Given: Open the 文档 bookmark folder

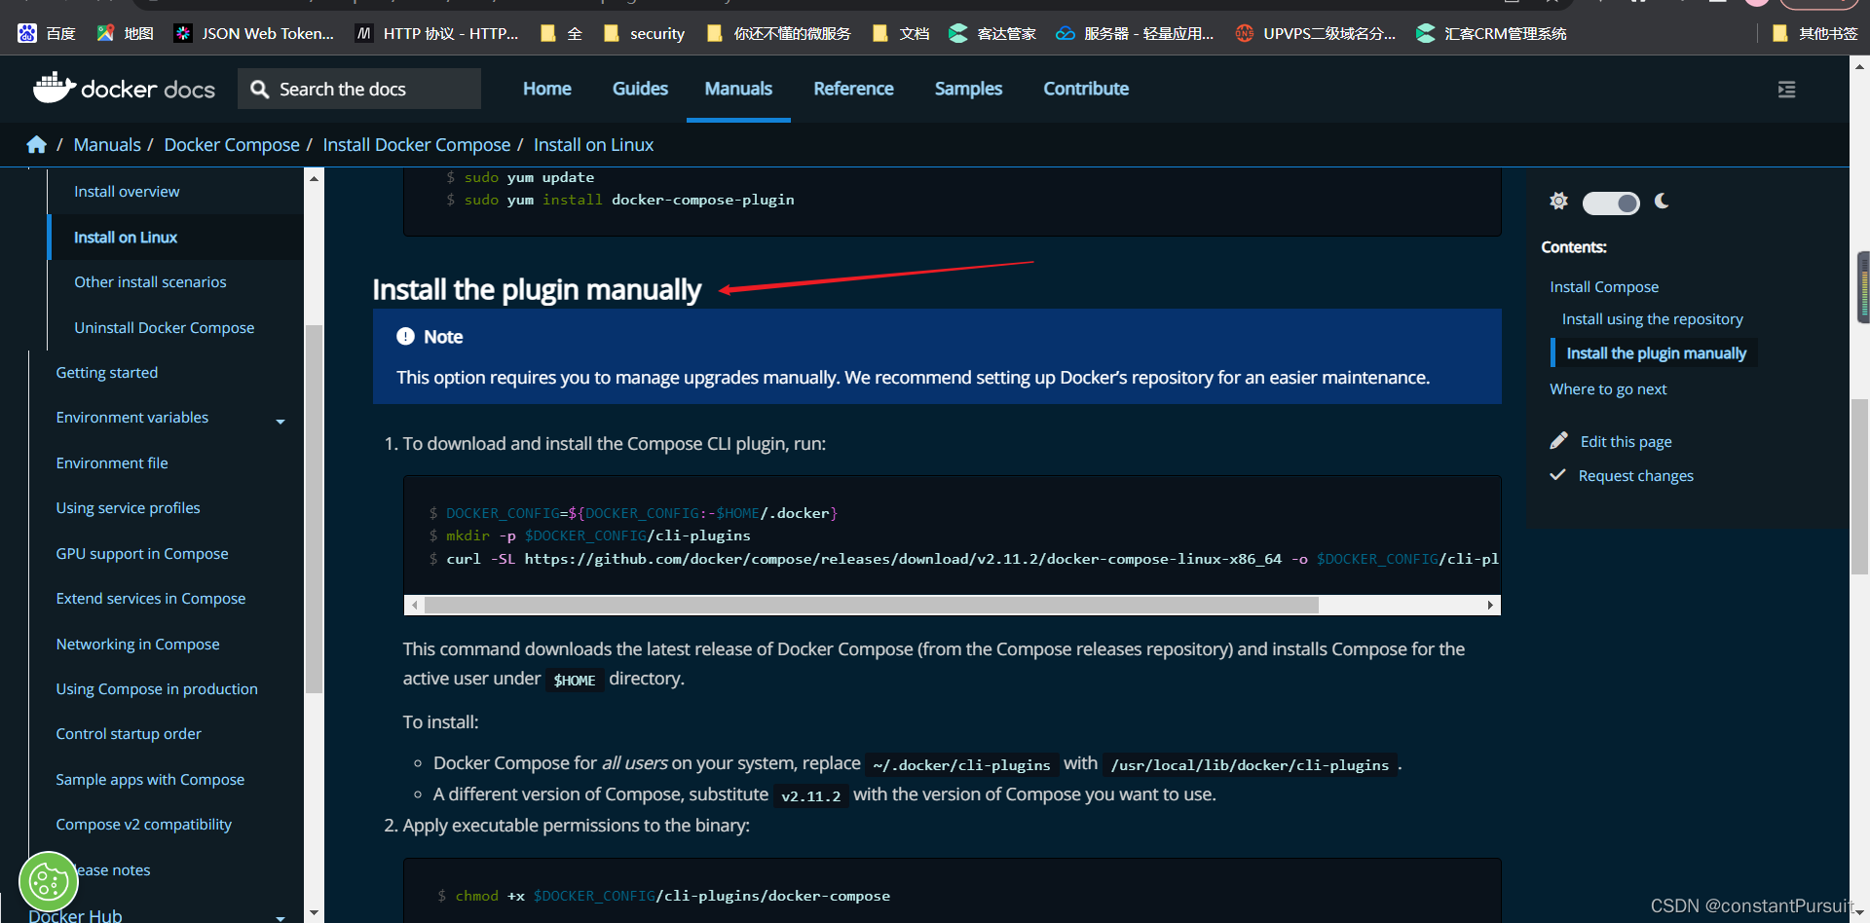Looking at the screenshot, I should [901, 33].
